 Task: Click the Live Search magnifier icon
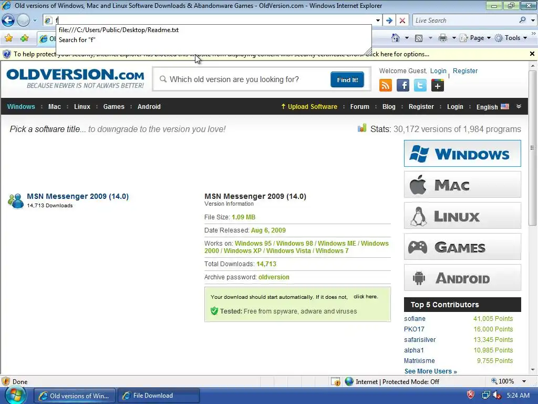(x=523, y=21)
